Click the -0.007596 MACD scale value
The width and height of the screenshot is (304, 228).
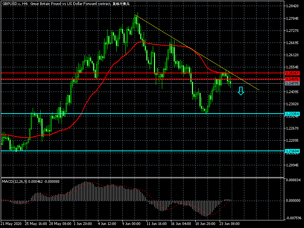pos(294,218)
